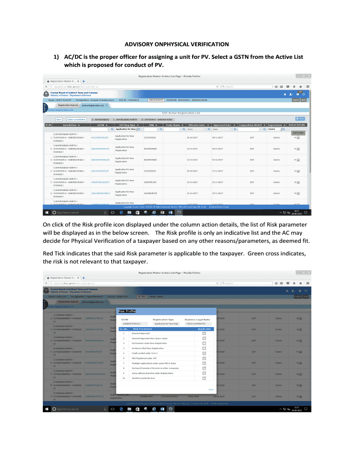The width and height of the screenshot is (354, 471).
Task: Click search magnifier icon beside GSTIN filter
Action: click(x=113, y=130)
